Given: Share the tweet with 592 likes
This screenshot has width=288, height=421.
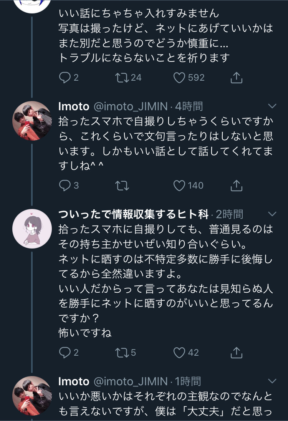Looking at the screenshot, I should (237, 78).
